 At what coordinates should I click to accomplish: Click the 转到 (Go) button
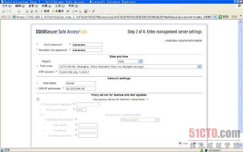224,17
